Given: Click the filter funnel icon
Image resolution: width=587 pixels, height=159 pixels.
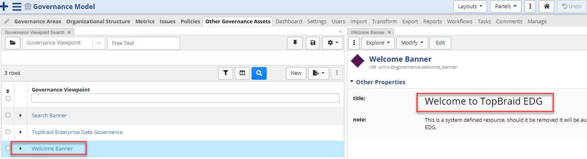Looking at the screenshot, I should click(225, 73).
